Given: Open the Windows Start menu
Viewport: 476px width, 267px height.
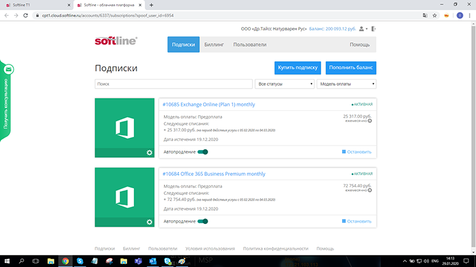Looking at the screenshot, I should coord(7,261).
